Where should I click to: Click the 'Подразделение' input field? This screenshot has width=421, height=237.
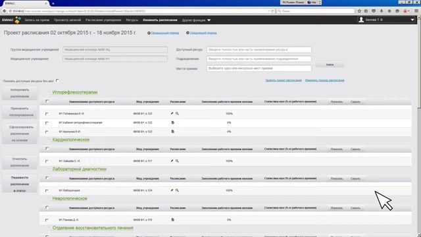tap(259, 59)
